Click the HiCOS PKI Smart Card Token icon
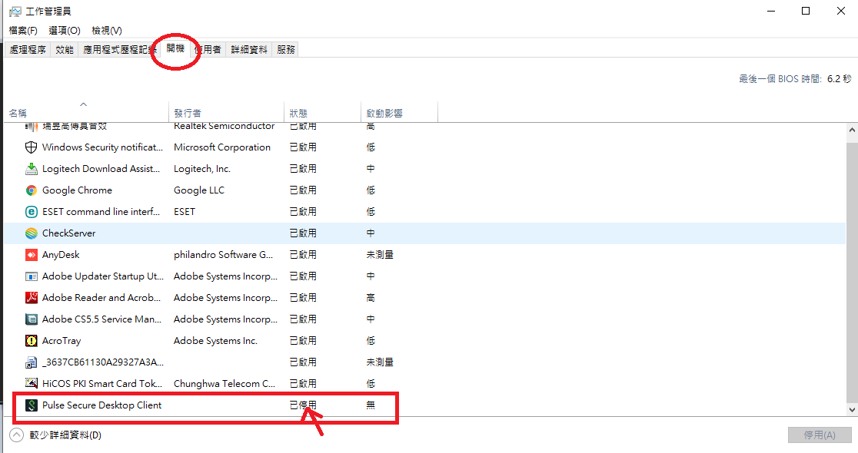The image size is (858, 453). pyautogui.click(x=32, y=384)
